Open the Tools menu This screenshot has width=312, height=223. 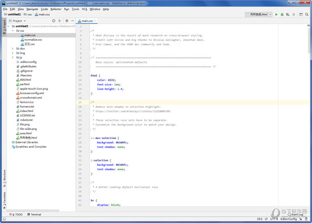75,9
